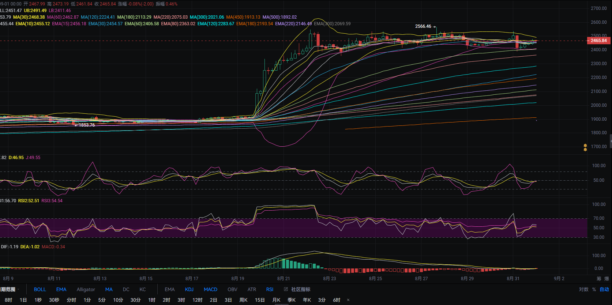Click the RSI2:52.51 value label
612x305 pixels.
29,201
